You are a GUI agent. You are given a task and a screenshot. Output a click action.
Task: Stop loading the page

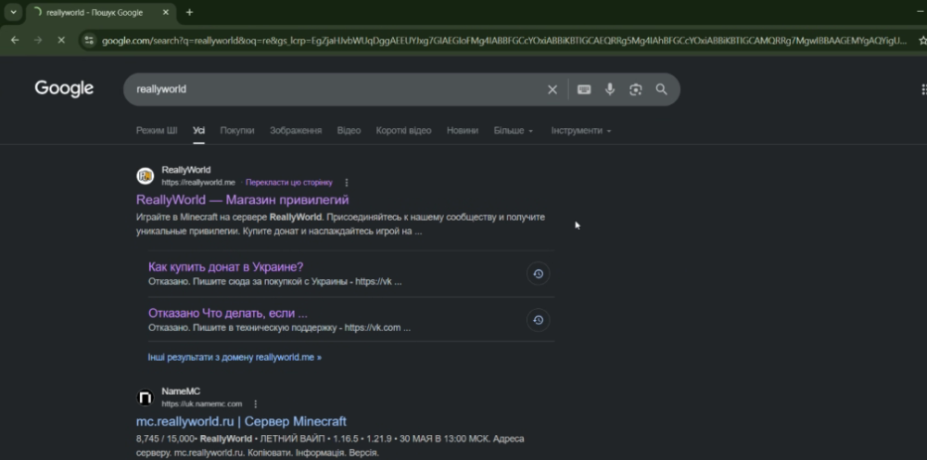[61, 40]
